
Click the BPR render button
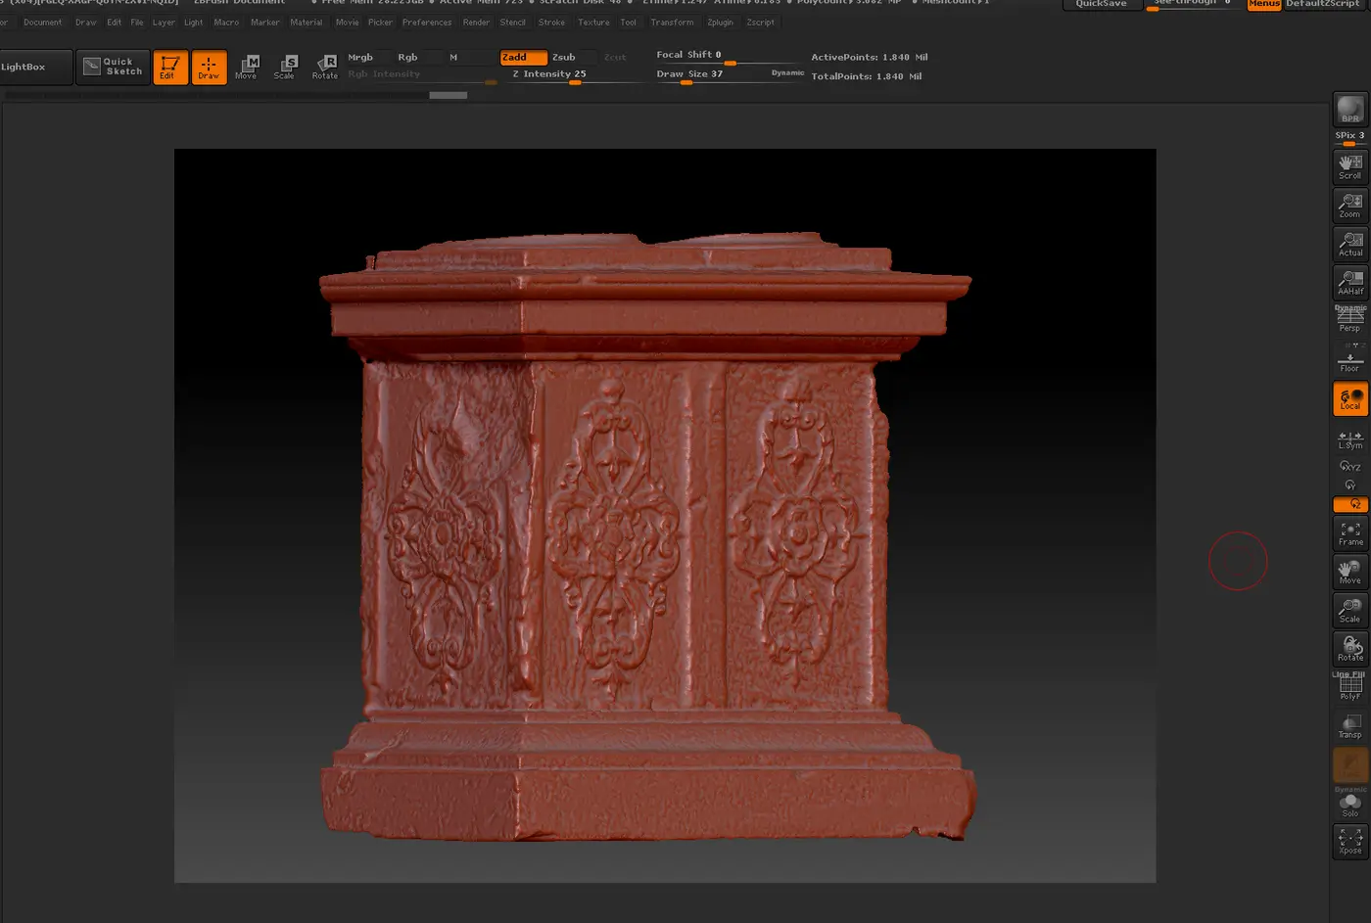pos(1350,109)
